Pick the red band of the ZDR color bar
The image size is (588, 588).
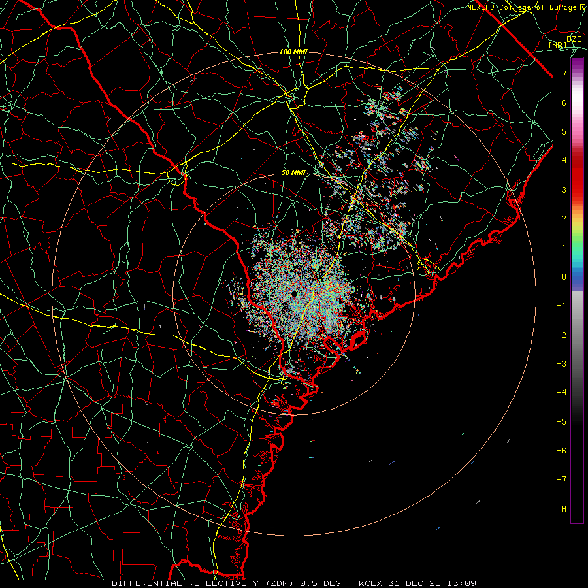coord(577,176)
